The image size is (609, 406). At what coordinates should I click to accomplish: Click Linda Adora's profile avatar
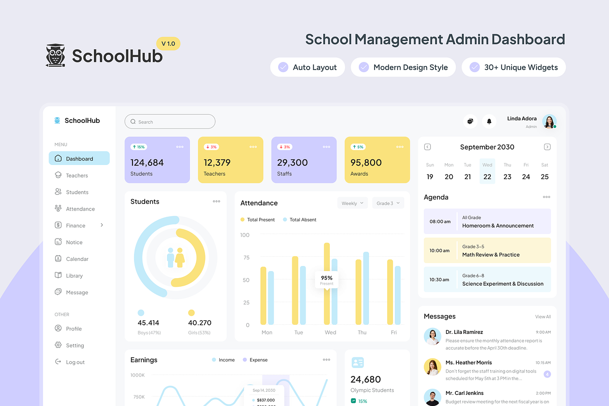(x=550, y=122)
